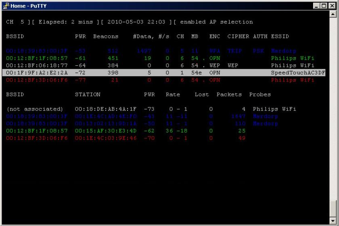
Task: Click the 'Home - PuTTY' title text
Action: [x=29, y=6]
